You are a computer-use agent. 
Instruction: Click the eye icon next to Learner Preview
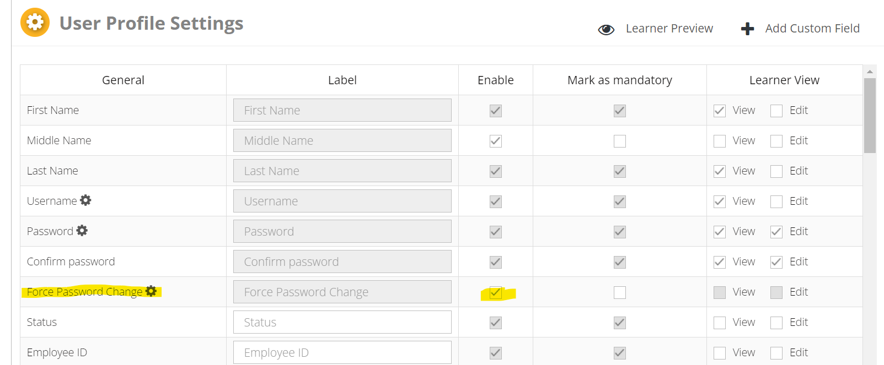point(606,29)
